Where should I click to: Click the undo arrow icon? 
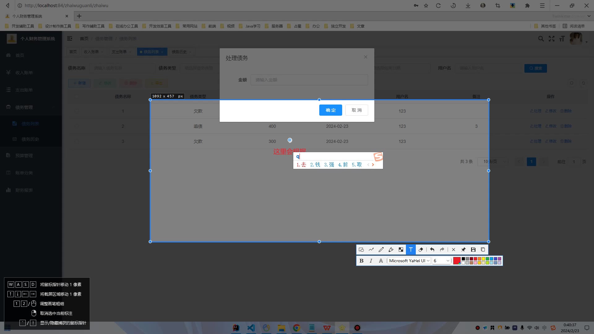[x=432, y=250]
